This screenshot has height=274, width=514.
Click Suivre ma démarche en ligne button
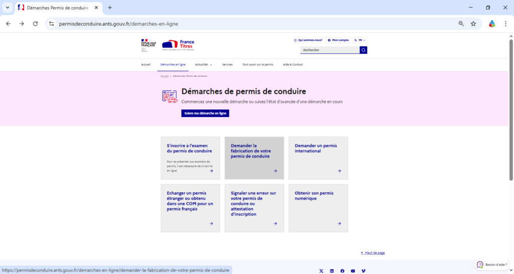point(205,113)
